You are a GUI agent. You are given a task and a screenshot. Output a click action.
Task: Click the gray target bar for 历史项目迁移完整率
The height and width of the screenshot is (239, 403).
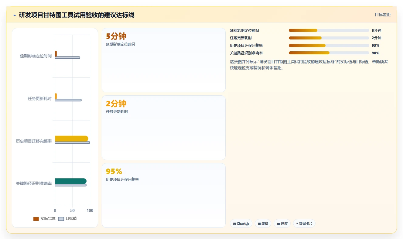click(72, 142)
